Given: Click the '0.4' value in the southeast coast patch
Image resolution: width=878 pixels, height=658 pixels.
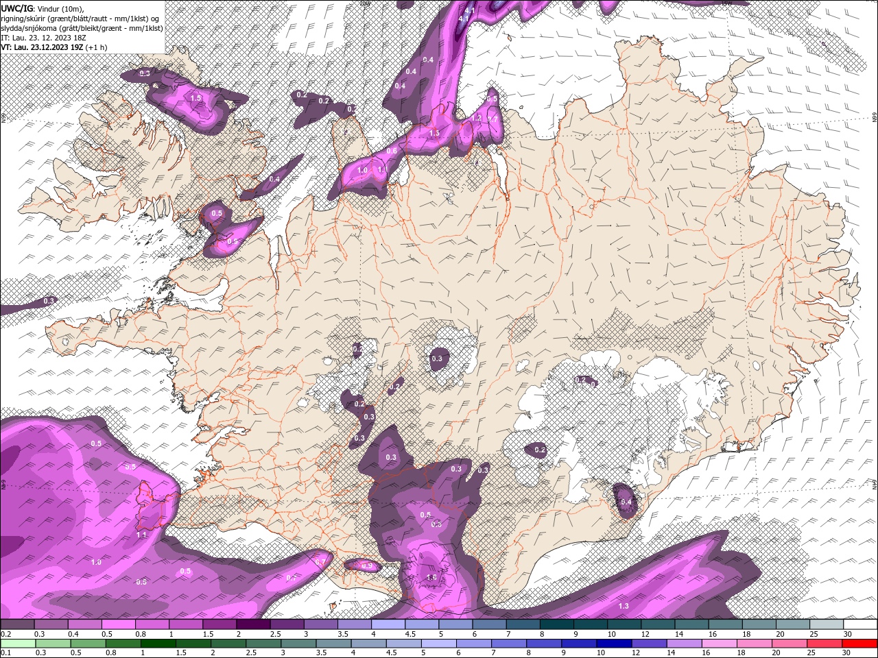Looking at the screenshot, I should coord(626,502).
